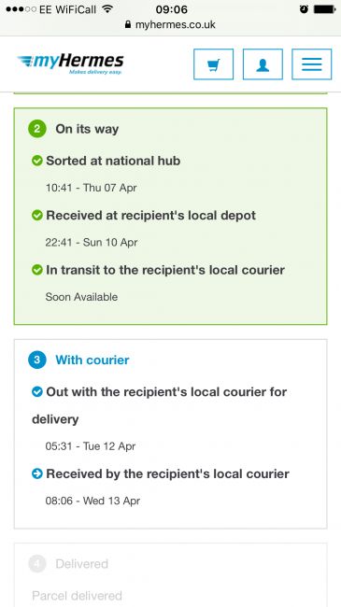Image resolution: width=341 pixels, height=607 pixels.
Task: Tap the checkmark beside In transit to local courier
Action: point(37,270)
